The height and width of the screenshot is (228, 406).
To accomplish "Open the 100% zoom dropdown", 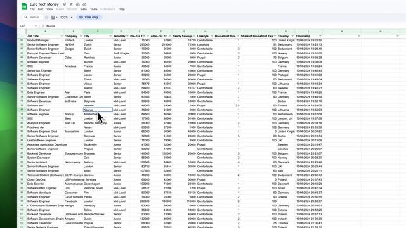I will click(66, 17).
